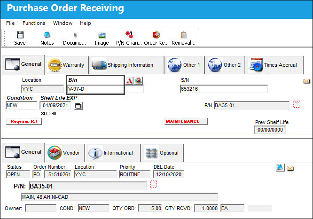
Task: Click the Prev Shelf Life date field
Action: click(x=270, y=130)
